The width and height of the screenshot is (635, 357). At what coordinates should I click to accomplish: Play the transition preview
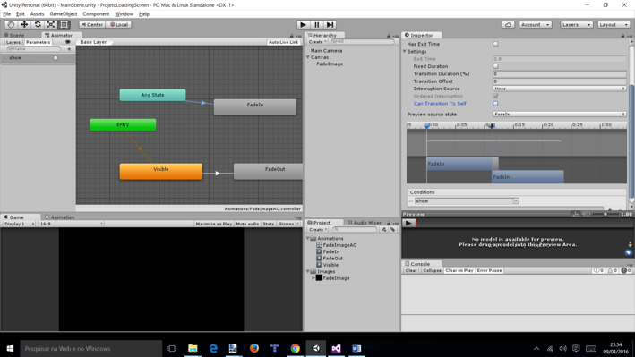pyautogui.click(x=408, y=223)
